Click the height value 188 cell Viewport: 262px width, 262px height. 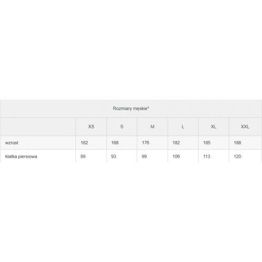click(245, 143)
